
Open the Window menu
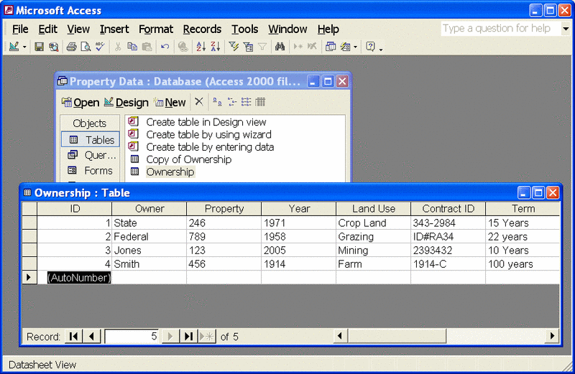click(287, 29)
